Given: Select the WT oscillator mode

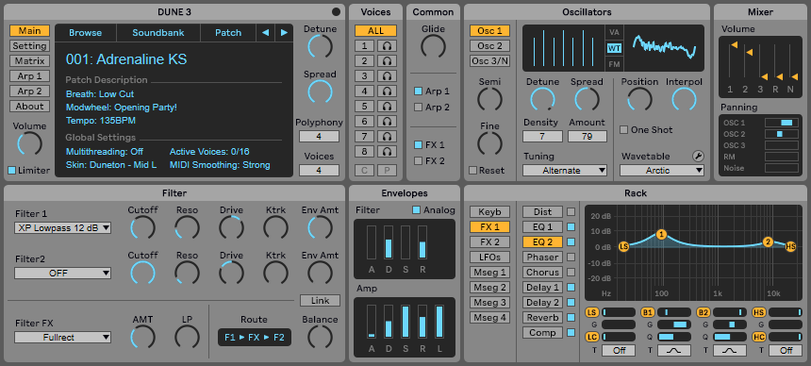Looking at the screenshot, I should click(614, 48).
